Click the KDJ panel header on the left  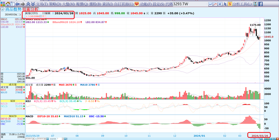click(13, 101)
